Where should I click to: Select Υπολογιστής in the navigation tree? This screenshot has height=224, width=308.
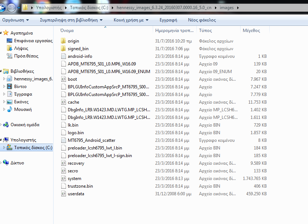click(23, 140)
